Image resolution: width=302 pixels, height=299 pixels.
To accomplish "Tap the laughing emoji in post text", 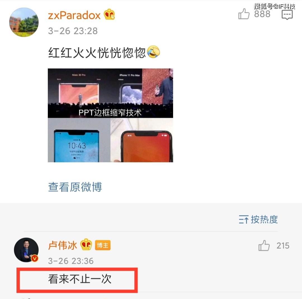I will pyautogui.click(x=153, y=52).
